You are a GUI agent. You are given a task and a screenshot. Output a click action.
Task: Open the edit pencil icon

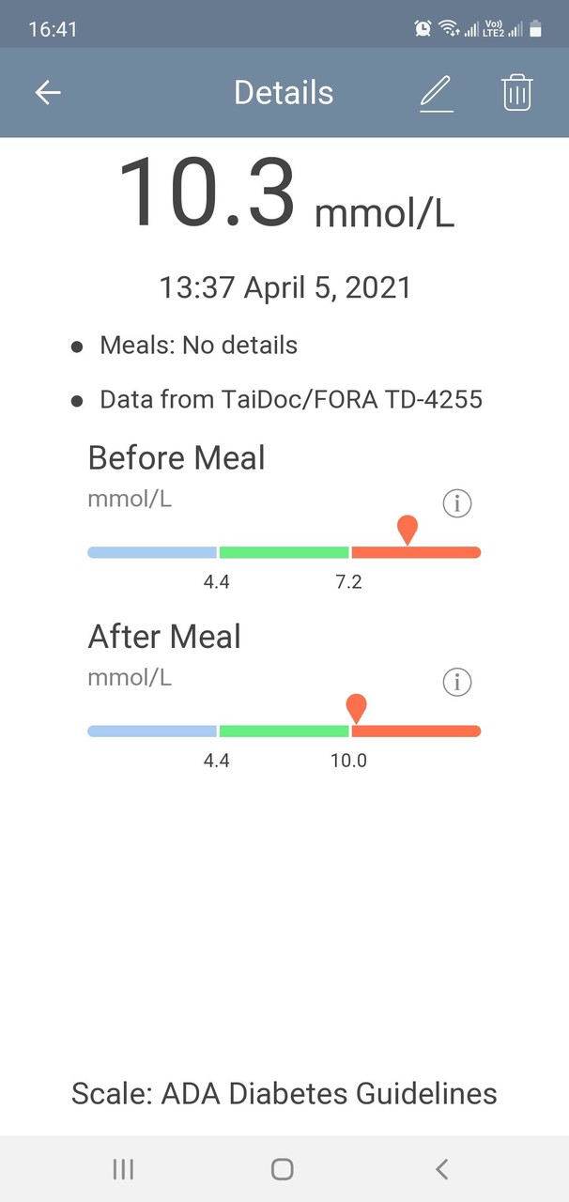point(437,93)
